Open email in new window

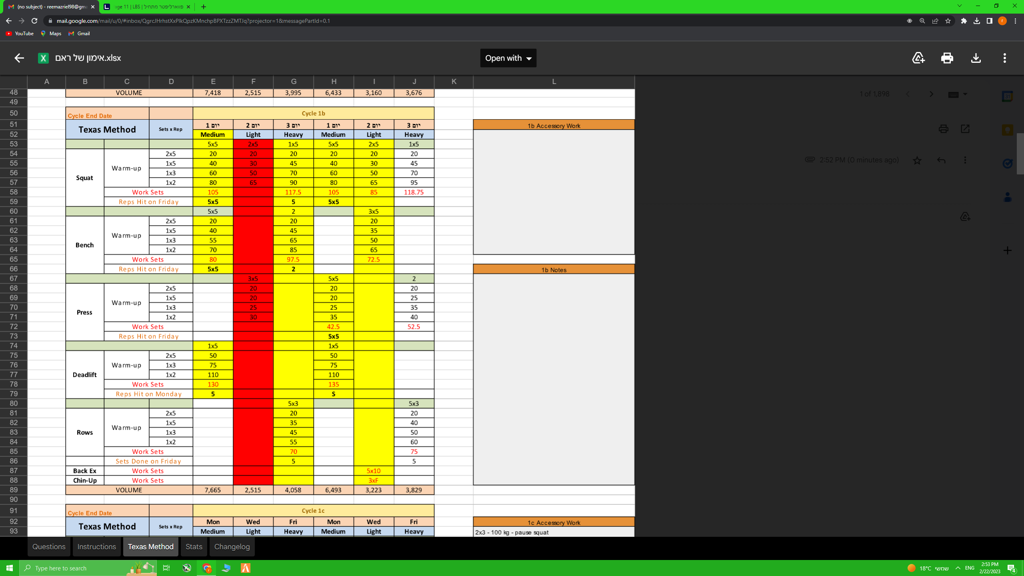click(x=965, y=129)
